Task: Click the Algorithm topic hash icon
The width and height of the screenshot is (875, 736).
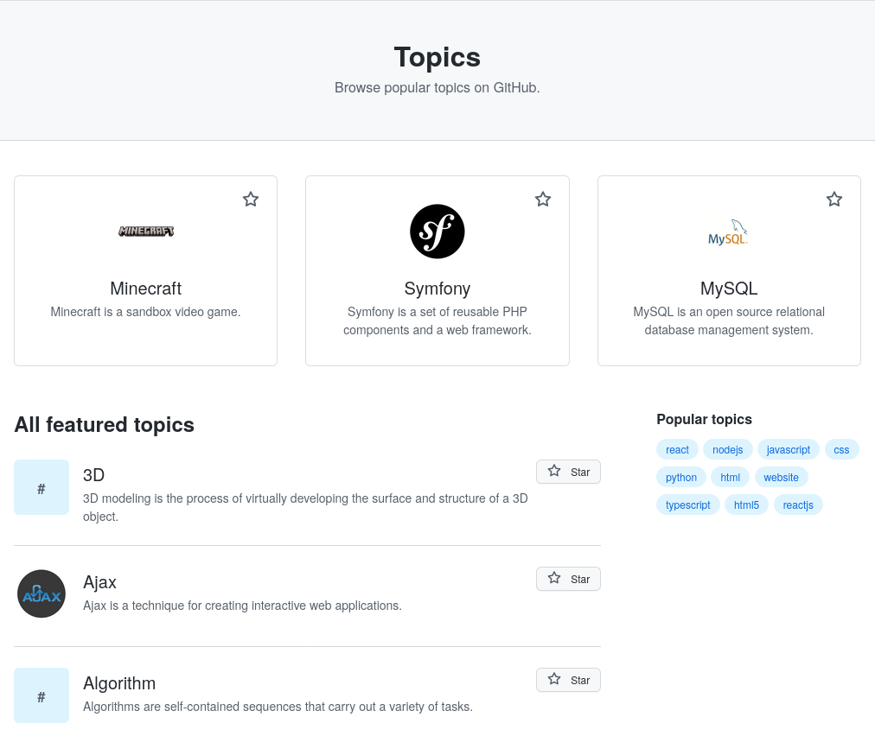Action: [42, 695]
